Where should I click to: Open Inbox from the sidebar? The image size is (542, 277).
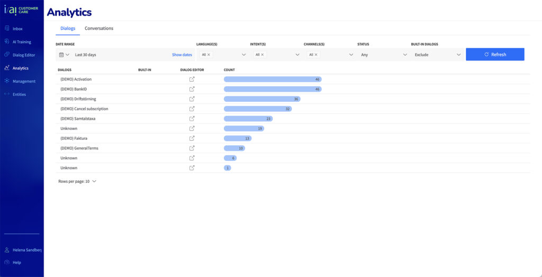point(17,29)
